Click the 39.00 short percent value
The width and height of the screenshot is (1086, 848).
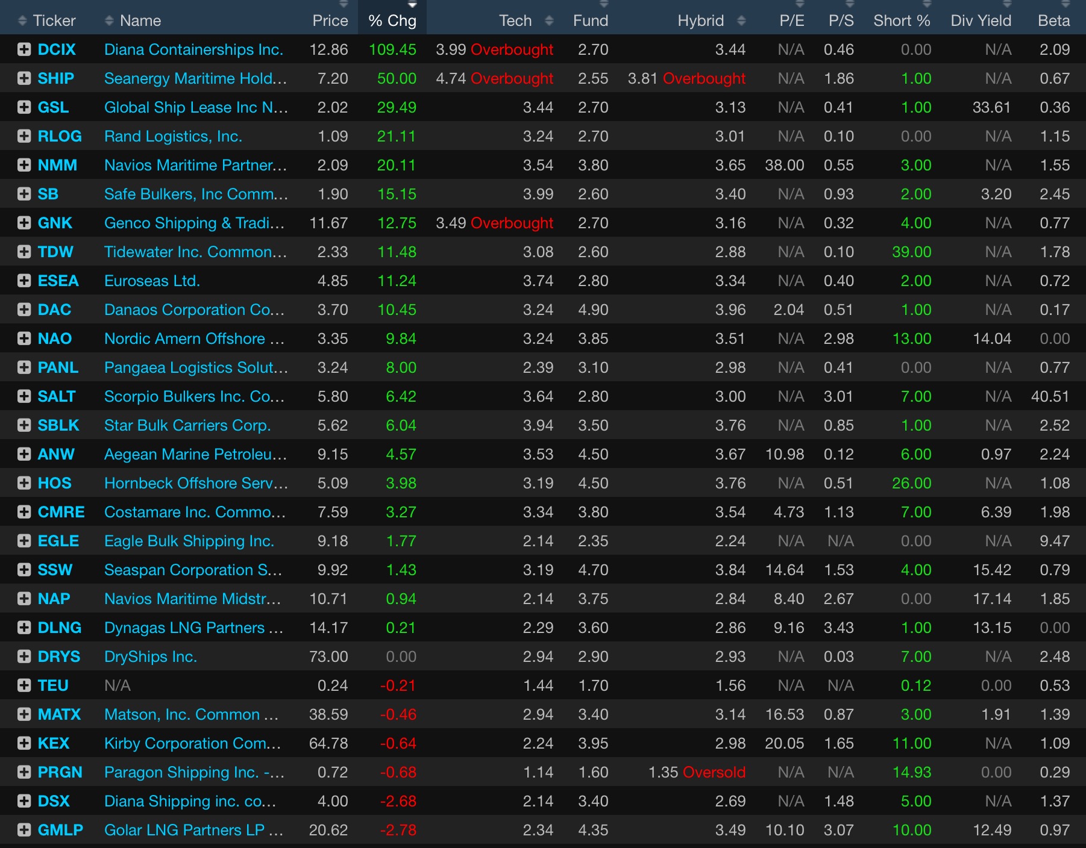[912, 252]
